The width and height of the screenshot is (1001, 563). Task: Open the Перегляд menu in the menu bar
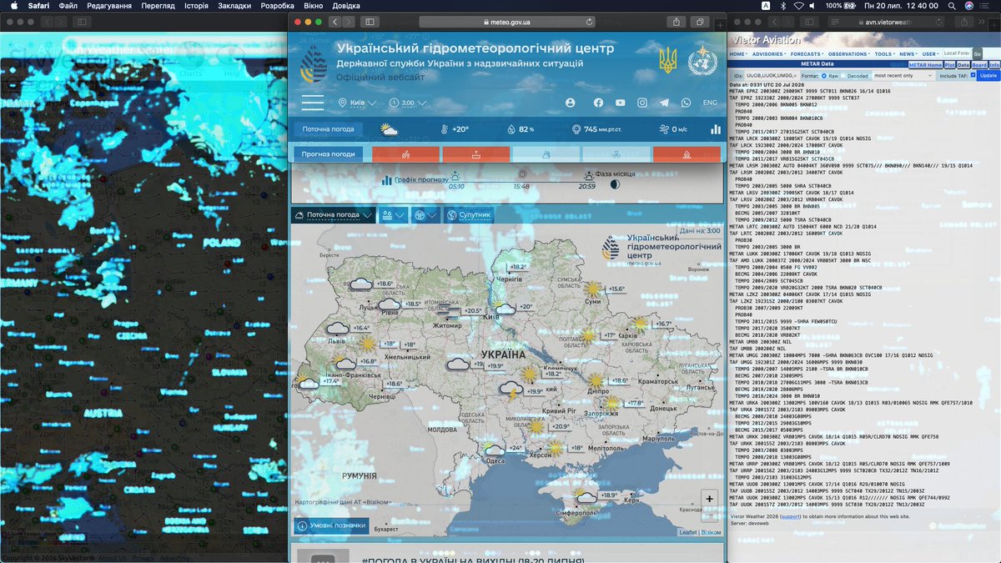(158, 5)
